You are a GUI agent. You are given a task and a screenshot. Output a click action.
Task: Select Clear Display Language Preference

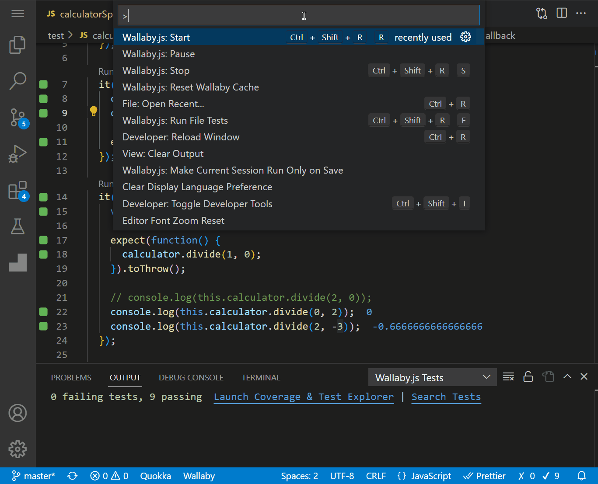(299, 187)
